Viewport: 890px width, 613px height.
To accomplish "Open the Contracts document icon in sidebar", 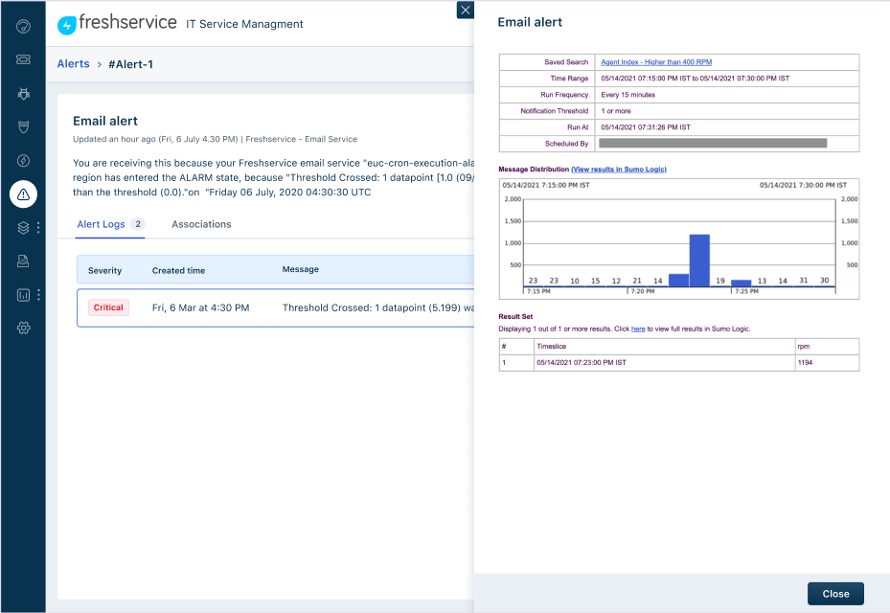I will point(23,261).
